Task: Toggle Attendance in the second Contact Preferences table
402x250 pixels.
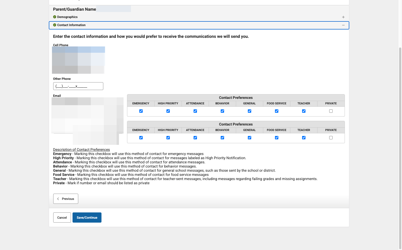Action: coord(195,138)
